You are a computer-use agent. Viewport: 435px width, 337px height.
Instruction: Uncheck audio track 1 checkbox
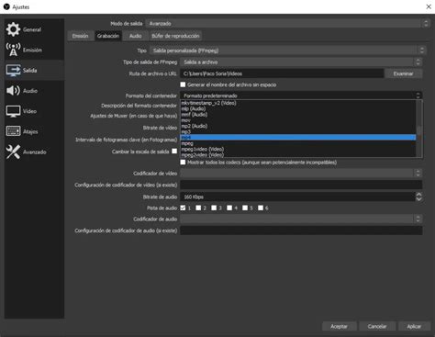pyautogui.click(x=183, y=208)
